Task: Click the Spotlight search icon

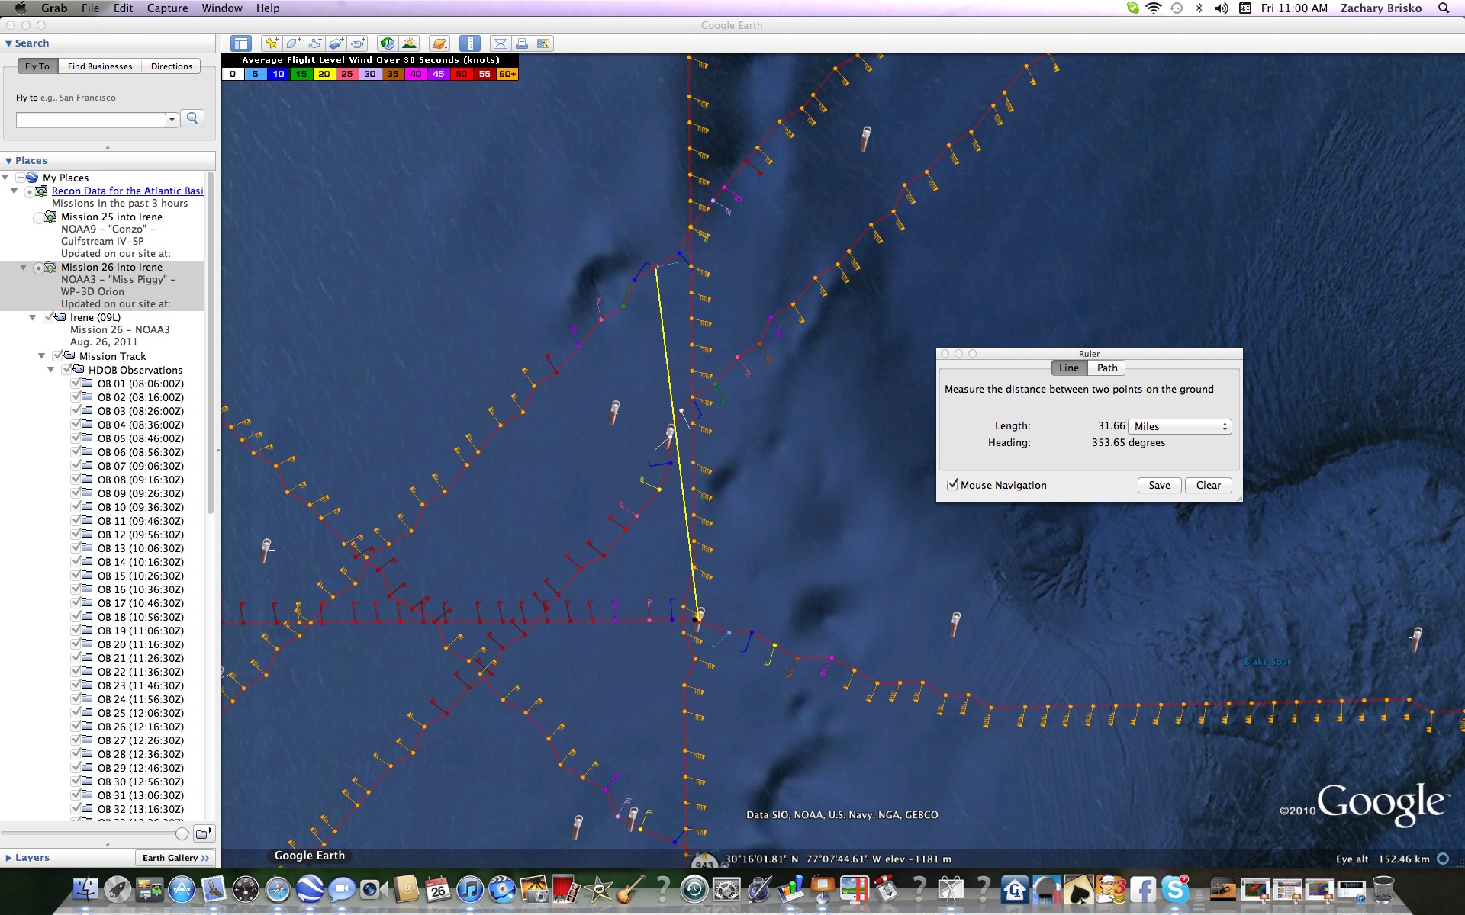Action: click(x=1444, y=8)
